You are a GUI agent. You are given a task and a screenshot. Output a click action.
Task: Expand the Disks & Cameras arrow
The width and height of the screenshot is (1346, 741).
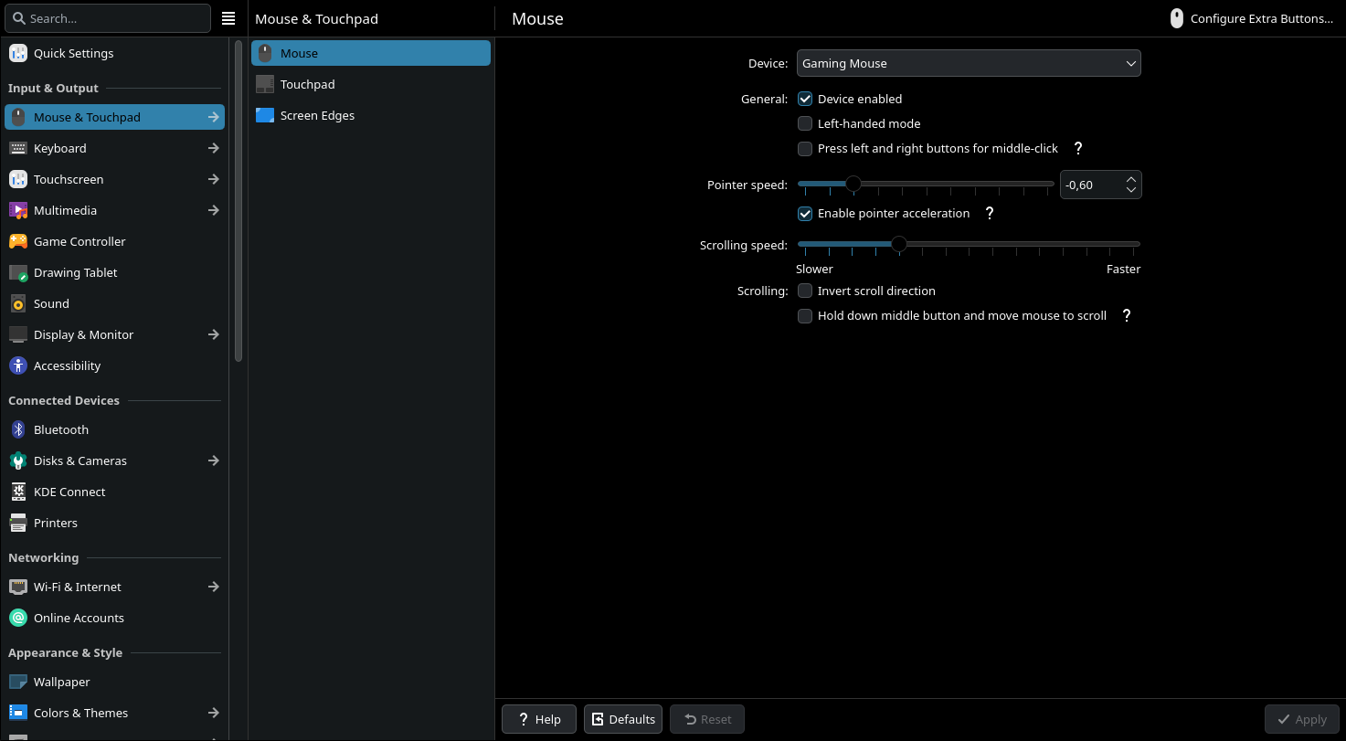[x=213, y=460]
